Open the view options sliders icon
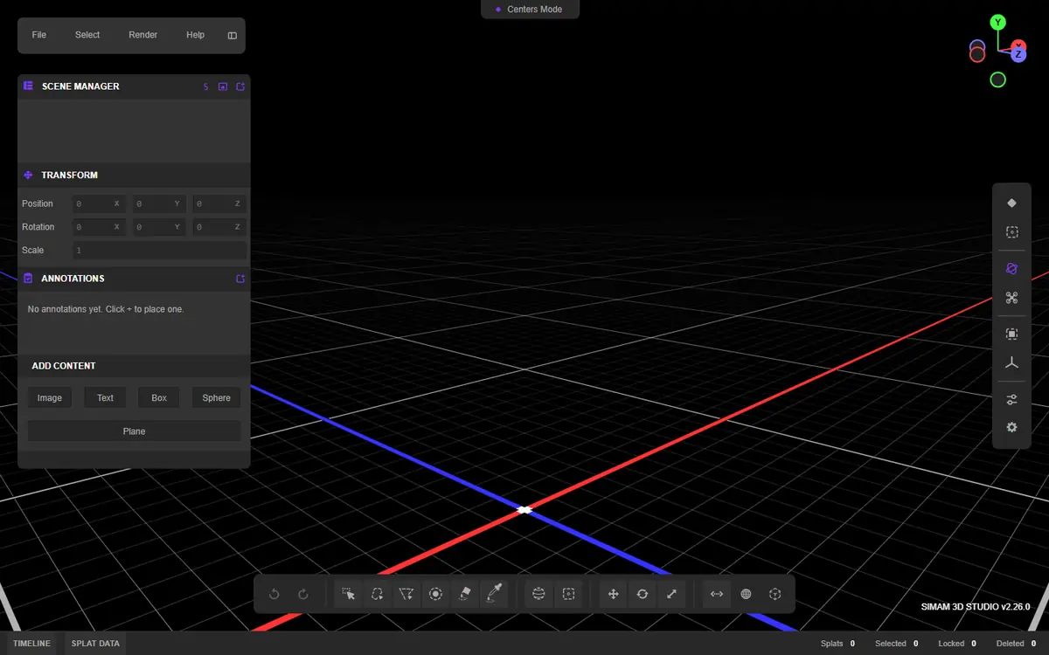The height and width of the screenshot is (655, 1049). 1011,399
